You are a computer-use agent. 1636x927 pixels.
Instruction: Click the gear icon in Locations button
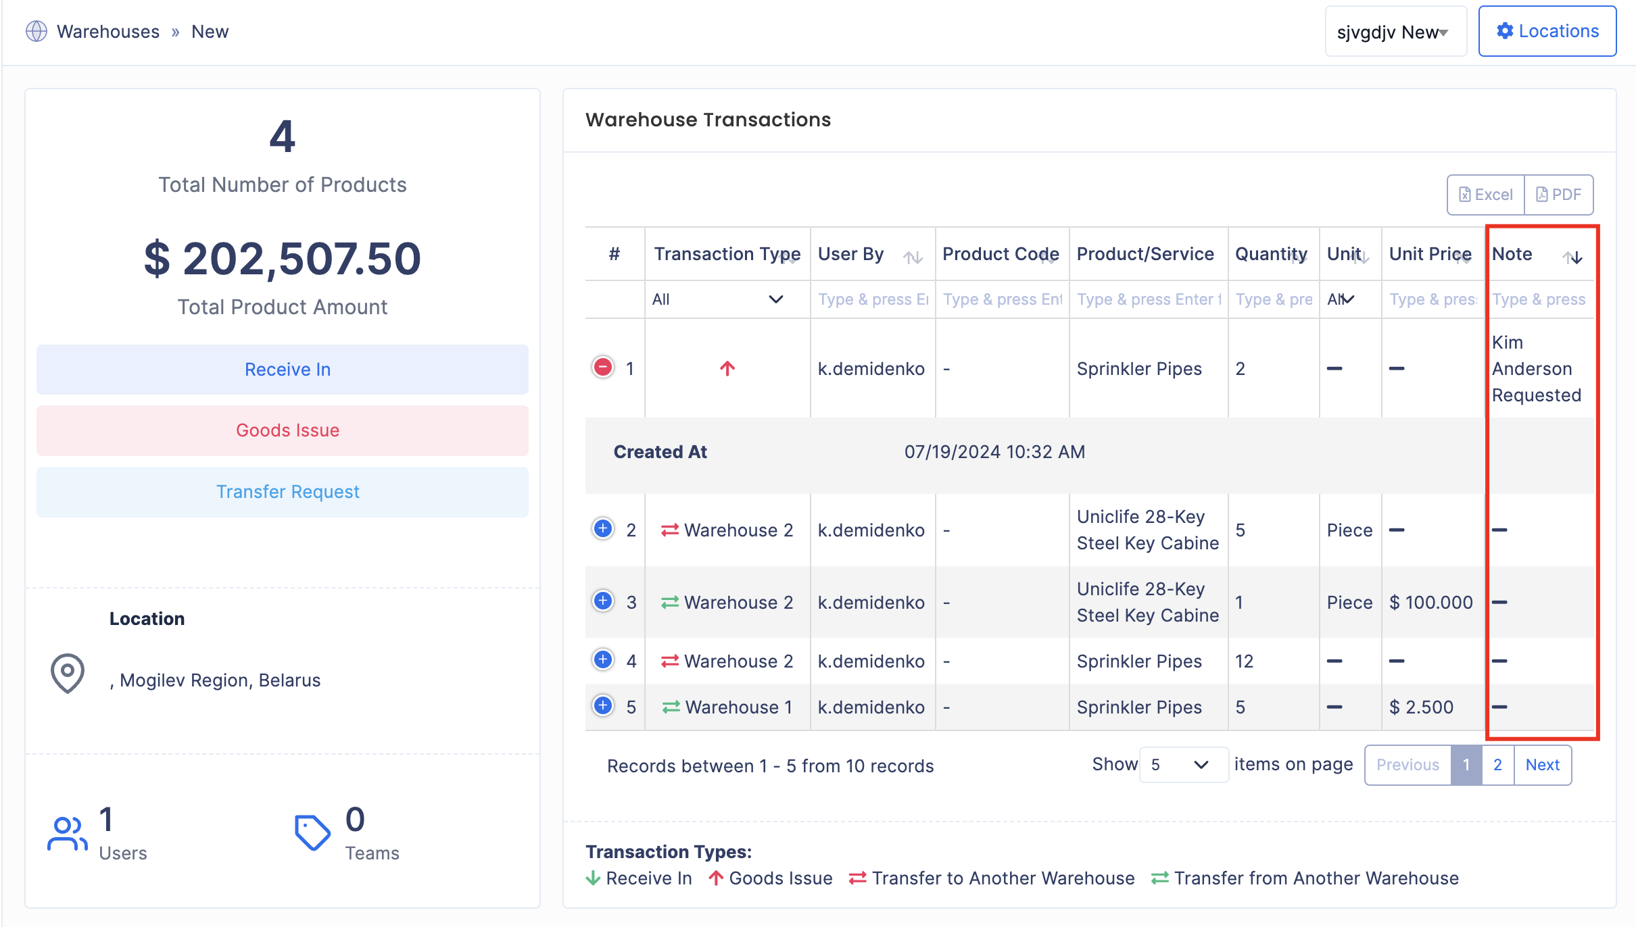pos(1505,31)
